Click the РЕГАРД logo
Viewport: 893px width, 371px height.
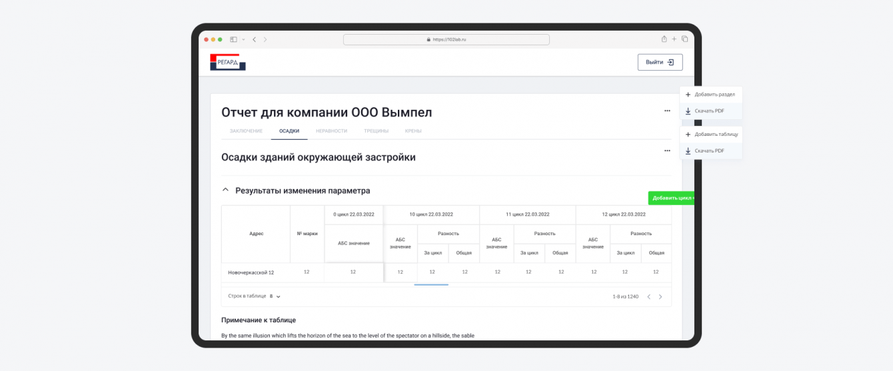point(228,62)
